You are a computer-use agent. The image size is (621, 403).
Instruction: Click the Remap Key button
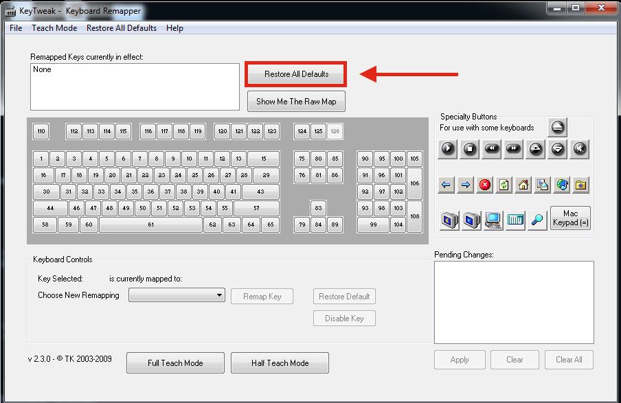(262, 297)
